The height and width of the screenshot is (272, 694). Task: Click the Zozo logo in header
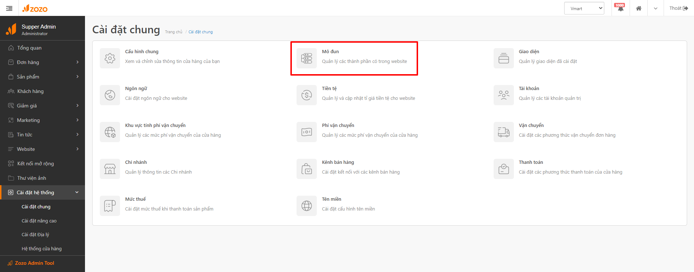tap(35, 8)
